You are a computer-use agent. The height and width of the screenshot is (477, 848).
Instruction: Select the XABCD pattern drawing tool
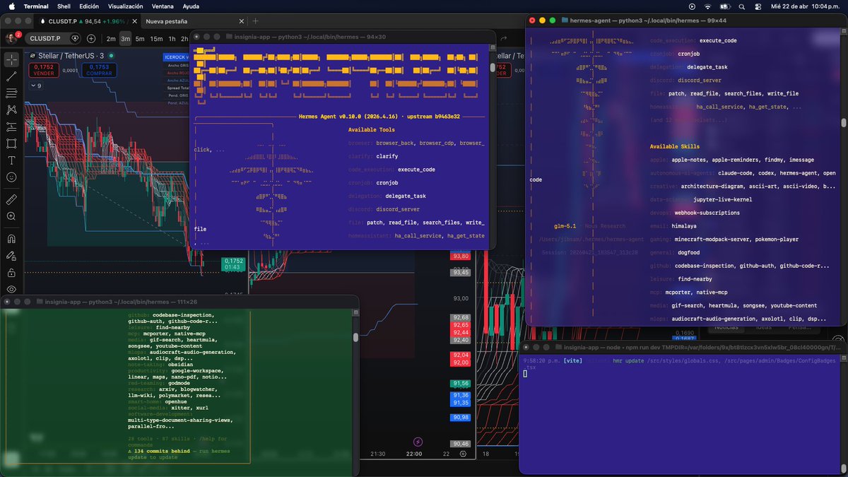point(11,110)
